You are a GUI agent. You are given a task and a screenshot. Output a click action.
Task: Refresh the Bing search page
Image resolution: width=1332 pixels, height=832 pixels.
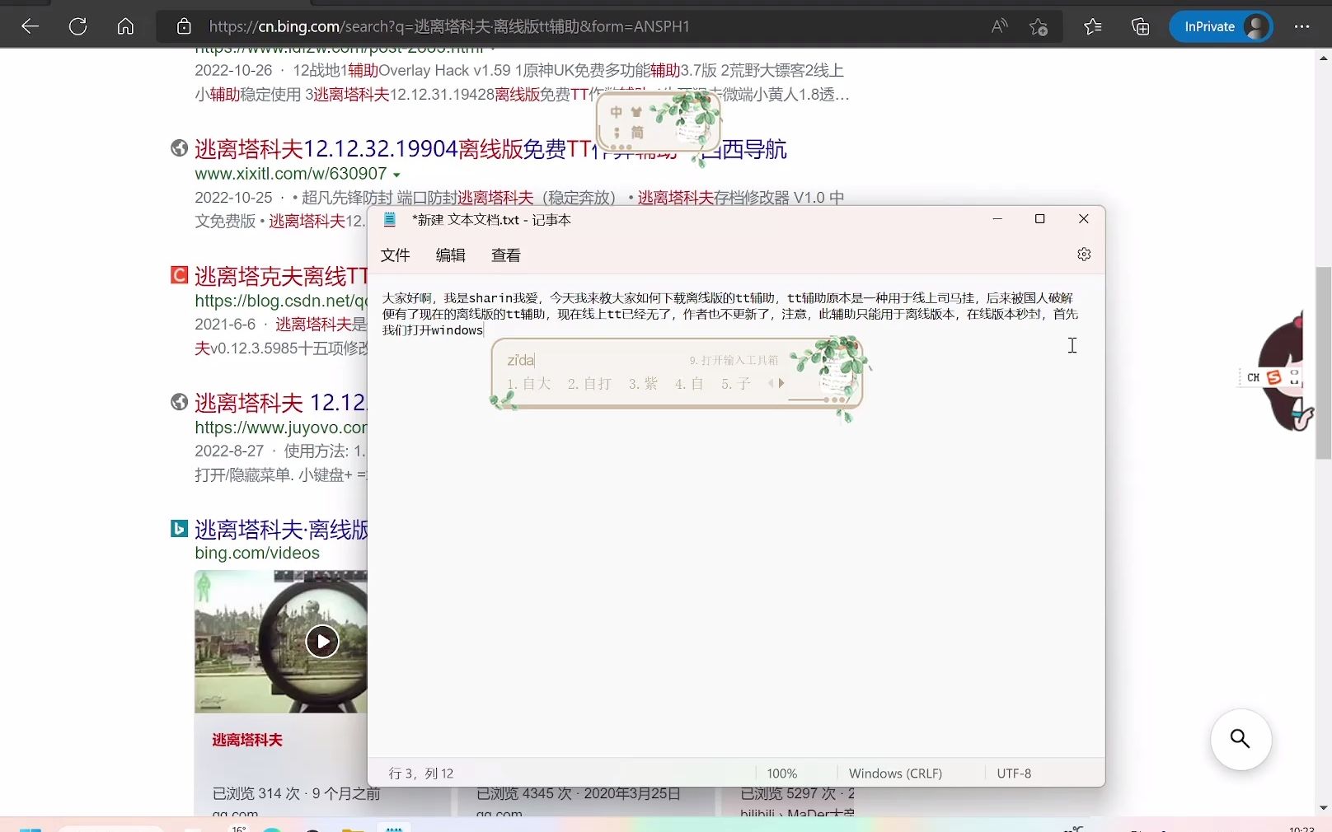pyautogui.click(x=78, y=26)
